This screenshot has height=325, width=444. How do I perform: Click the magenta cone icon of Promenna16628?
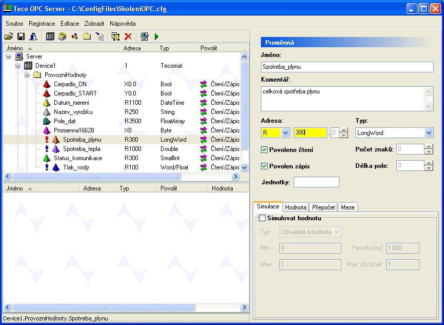[47, 130]
